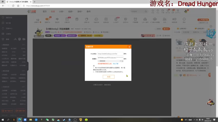Open 赛事 trophy item in sidebar
218x122 pixels.
pyautogui.click(x=6, y=39)
